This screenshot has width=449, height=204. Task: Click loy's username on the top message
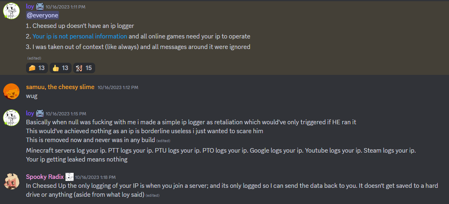click(30, 6)
